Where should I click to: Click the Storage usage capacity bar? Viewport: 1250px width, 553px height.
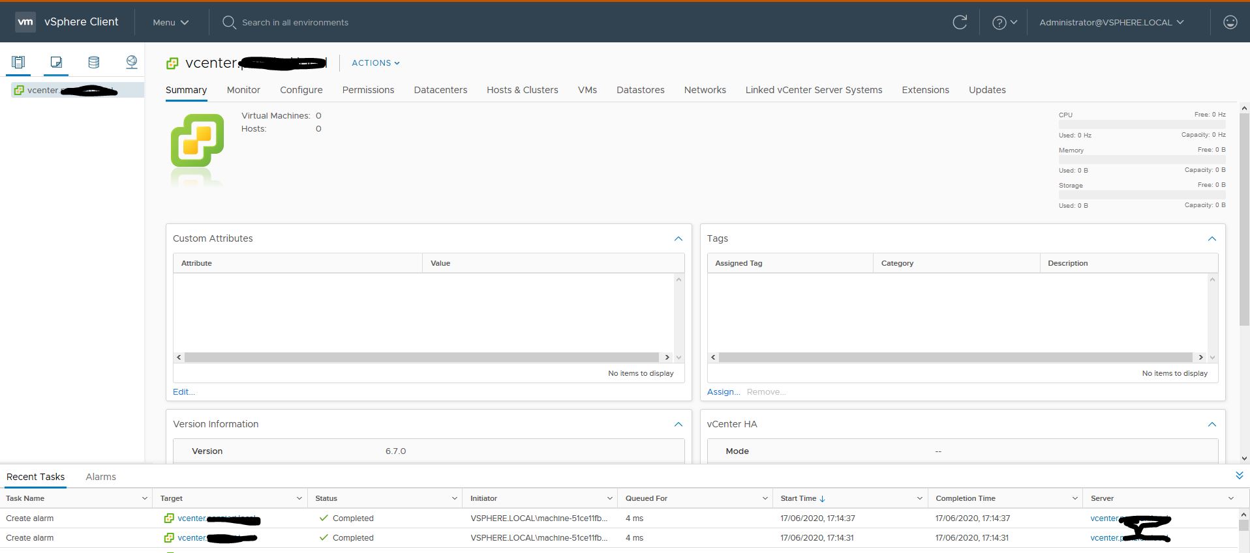click(1142, 195)
